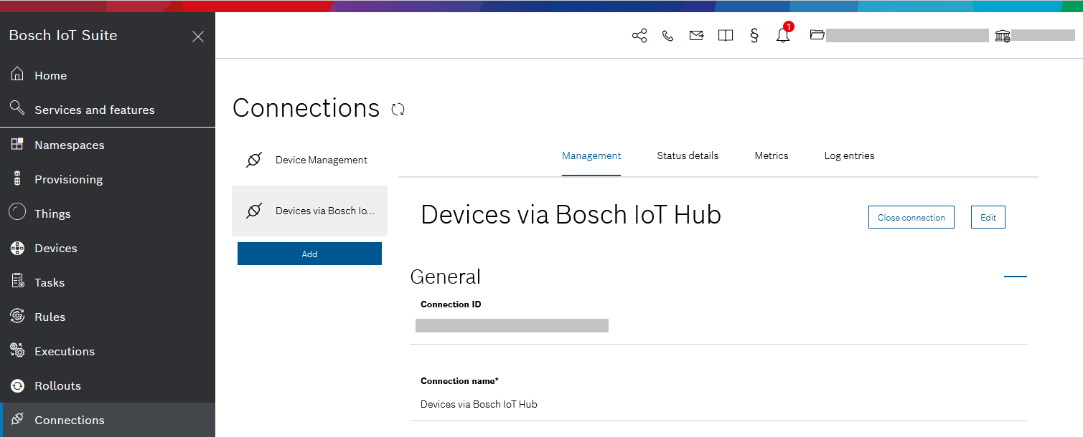Click the phone contact icon

(x=668, y=35)
